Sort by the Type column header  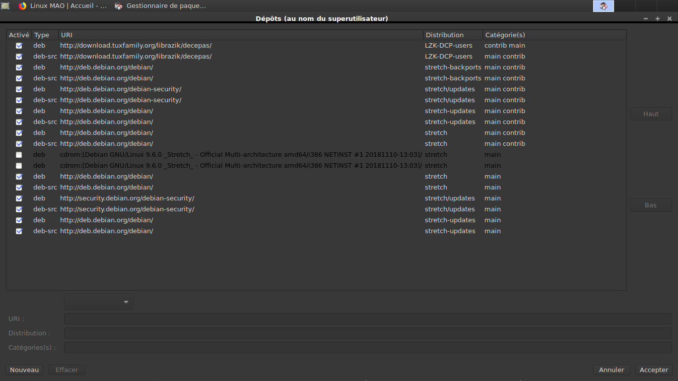(x=45, y=35)
